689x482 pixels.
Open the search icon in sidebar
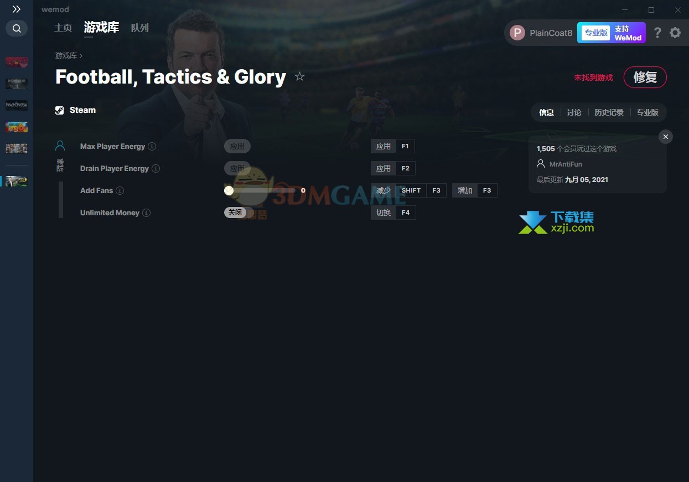tap(17, 28)
